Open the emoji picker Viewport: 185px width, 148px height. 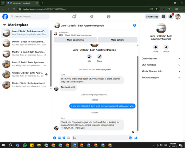130,138
